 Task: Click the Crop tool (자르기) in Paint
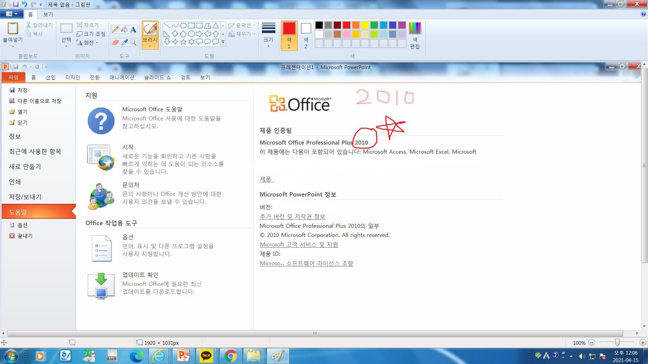click(87, 25)
